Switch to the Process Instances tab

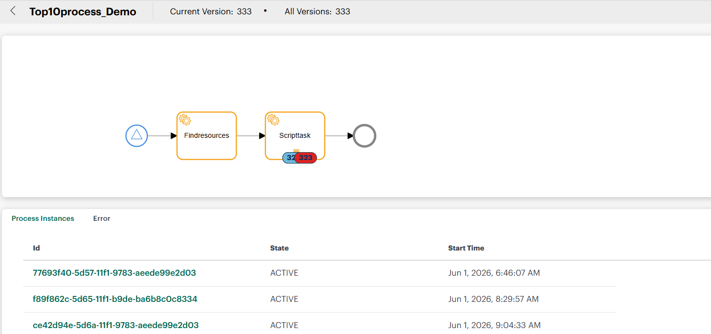click(x=43, y=218)
